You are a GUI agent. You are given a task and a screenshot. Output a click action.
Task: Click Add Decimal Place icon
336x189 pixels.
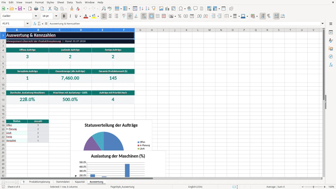point(199,16)
